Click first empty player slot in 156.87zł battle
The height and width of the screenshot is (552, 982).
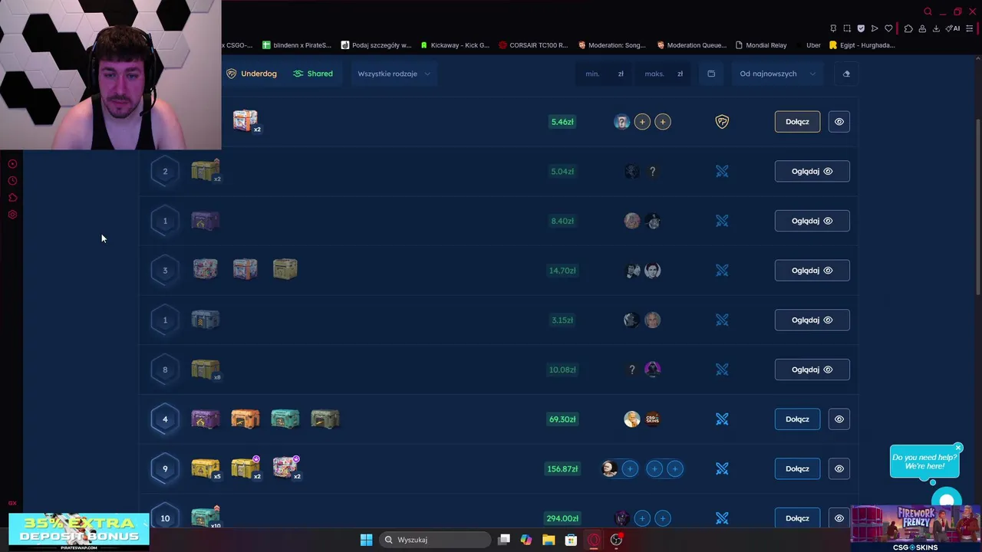point(630,468)
